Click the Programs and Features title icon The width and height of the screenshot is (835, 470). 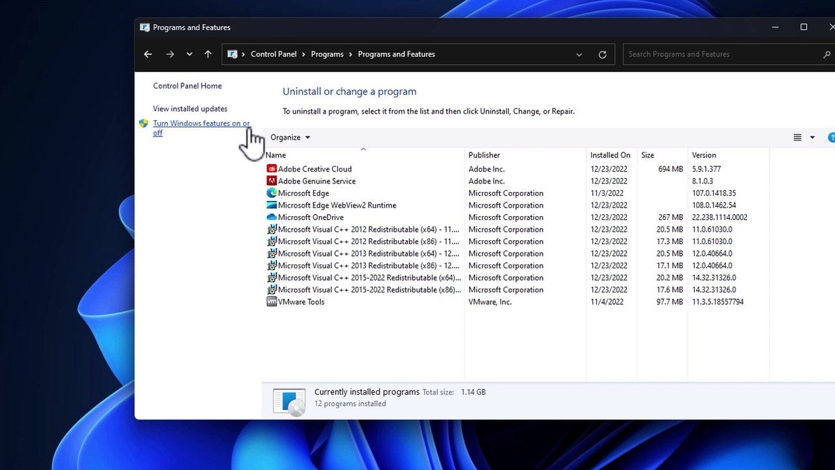pyautogui.click(x=144, y=27)
